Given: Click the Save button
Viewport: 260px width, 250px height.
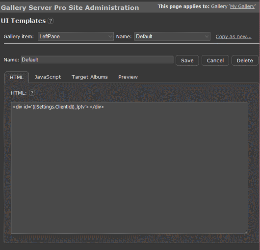Looking at the screenshot, I should tap(187, 60).
